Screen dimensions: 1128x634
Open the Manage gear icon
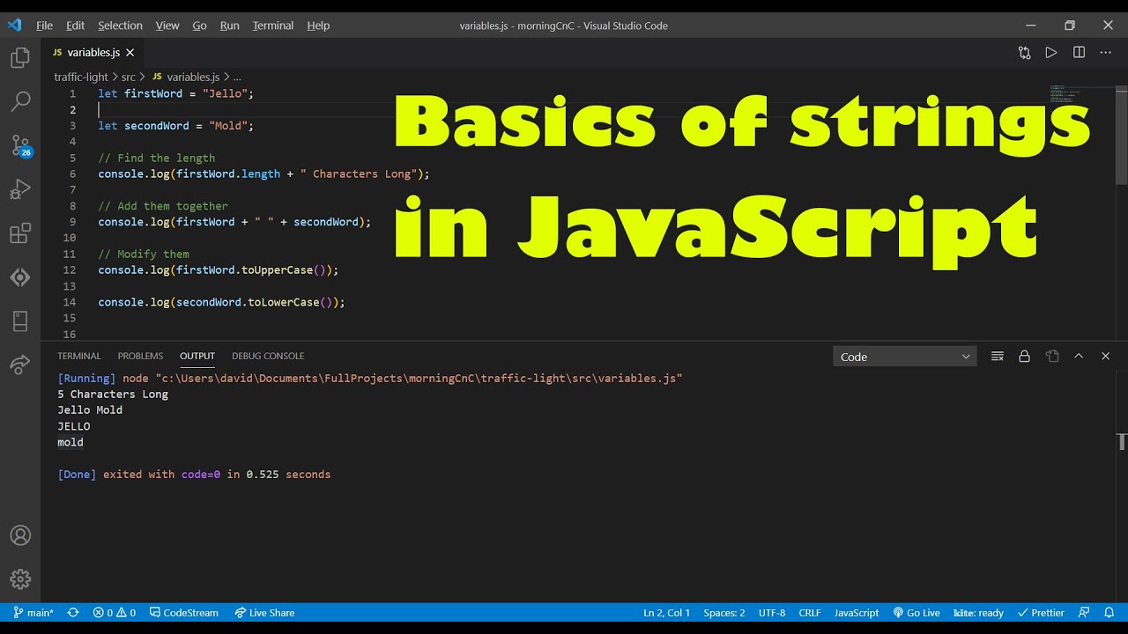coord(20,579)
